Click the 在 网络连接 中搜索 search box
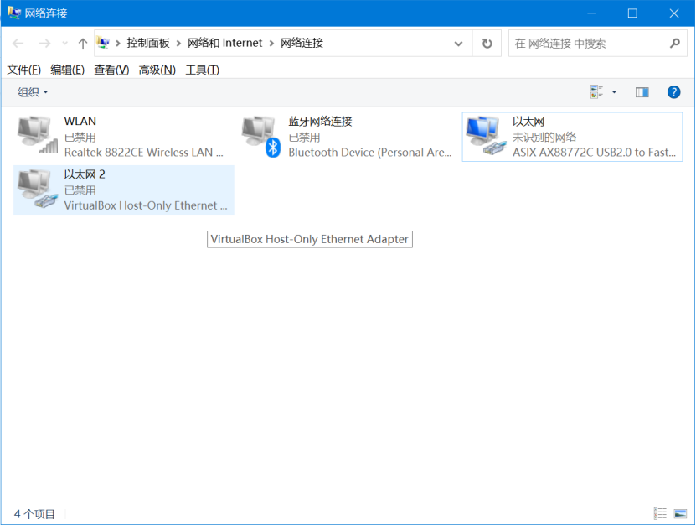The image size is (696, 525). tap(586, 44)
